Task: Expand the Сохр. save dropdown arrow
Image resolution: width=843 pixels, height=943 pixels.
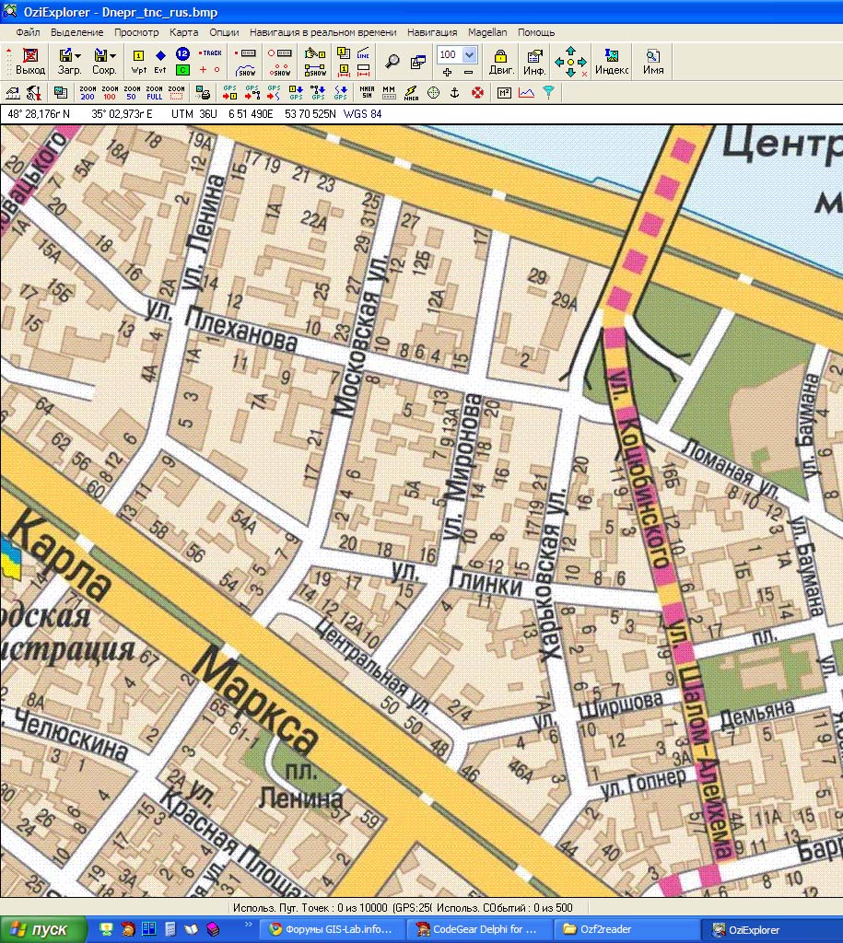Action: point(113,56)
